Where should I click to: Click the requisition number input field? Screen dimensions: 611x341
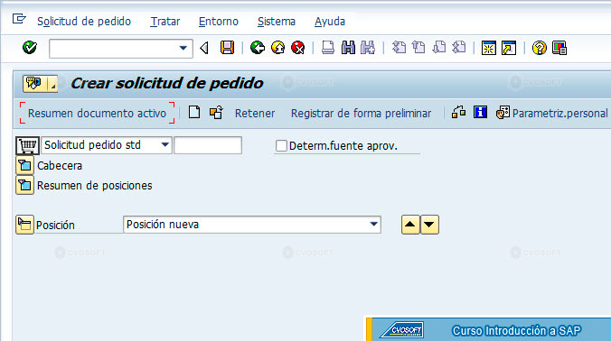coord(208,145)
